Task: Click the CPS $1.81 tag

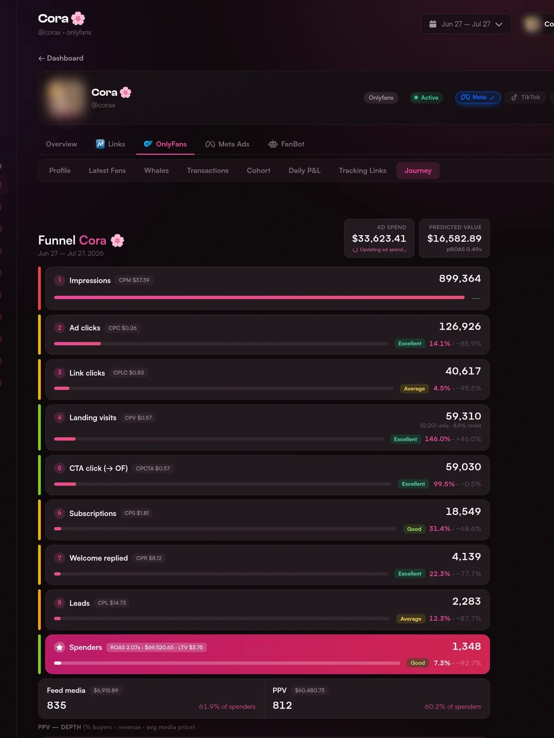Action: [137, 513]
